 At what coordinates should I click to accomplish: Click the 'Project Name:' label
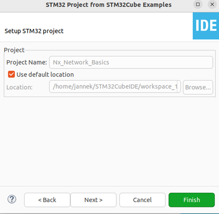(27, 62)
